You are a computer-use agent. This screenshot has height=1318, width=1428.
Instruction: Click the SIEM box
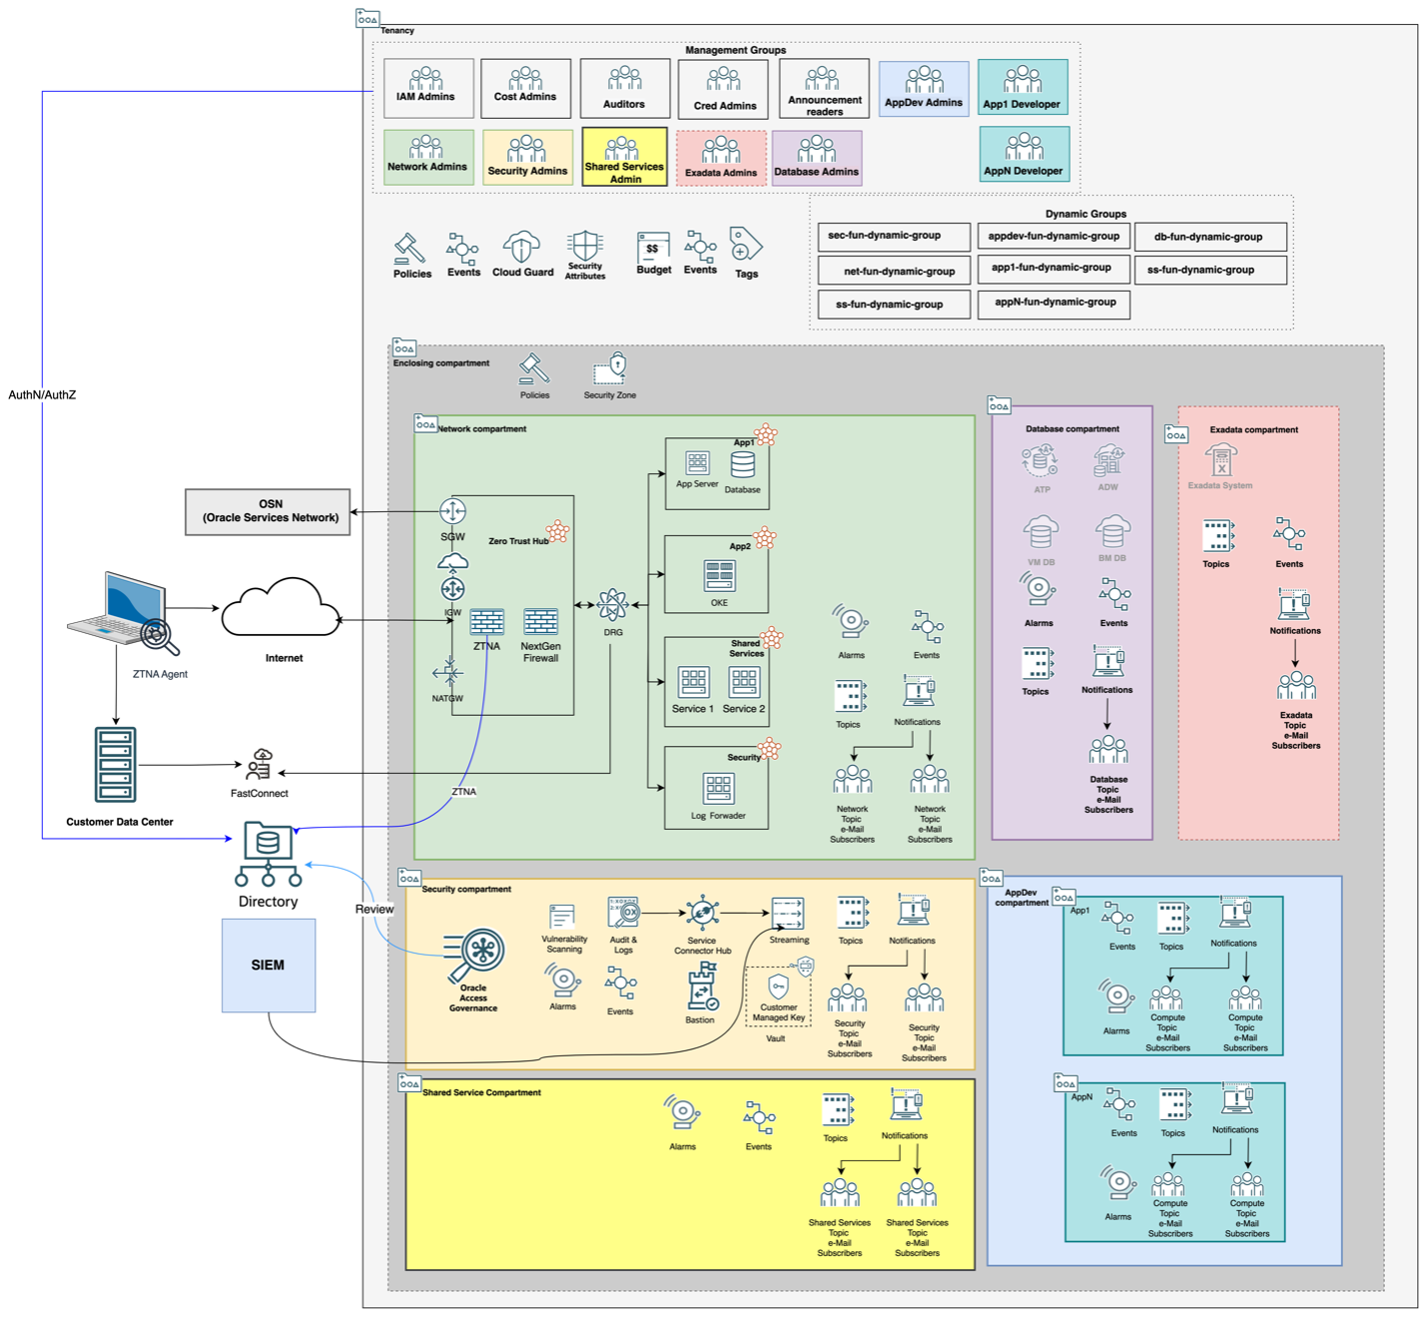[268, 964]
